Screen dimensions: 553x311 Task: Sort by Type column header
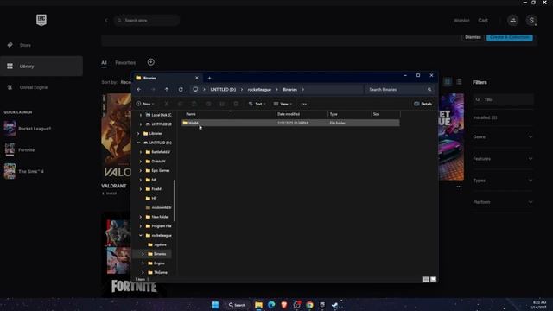point(349,114)
